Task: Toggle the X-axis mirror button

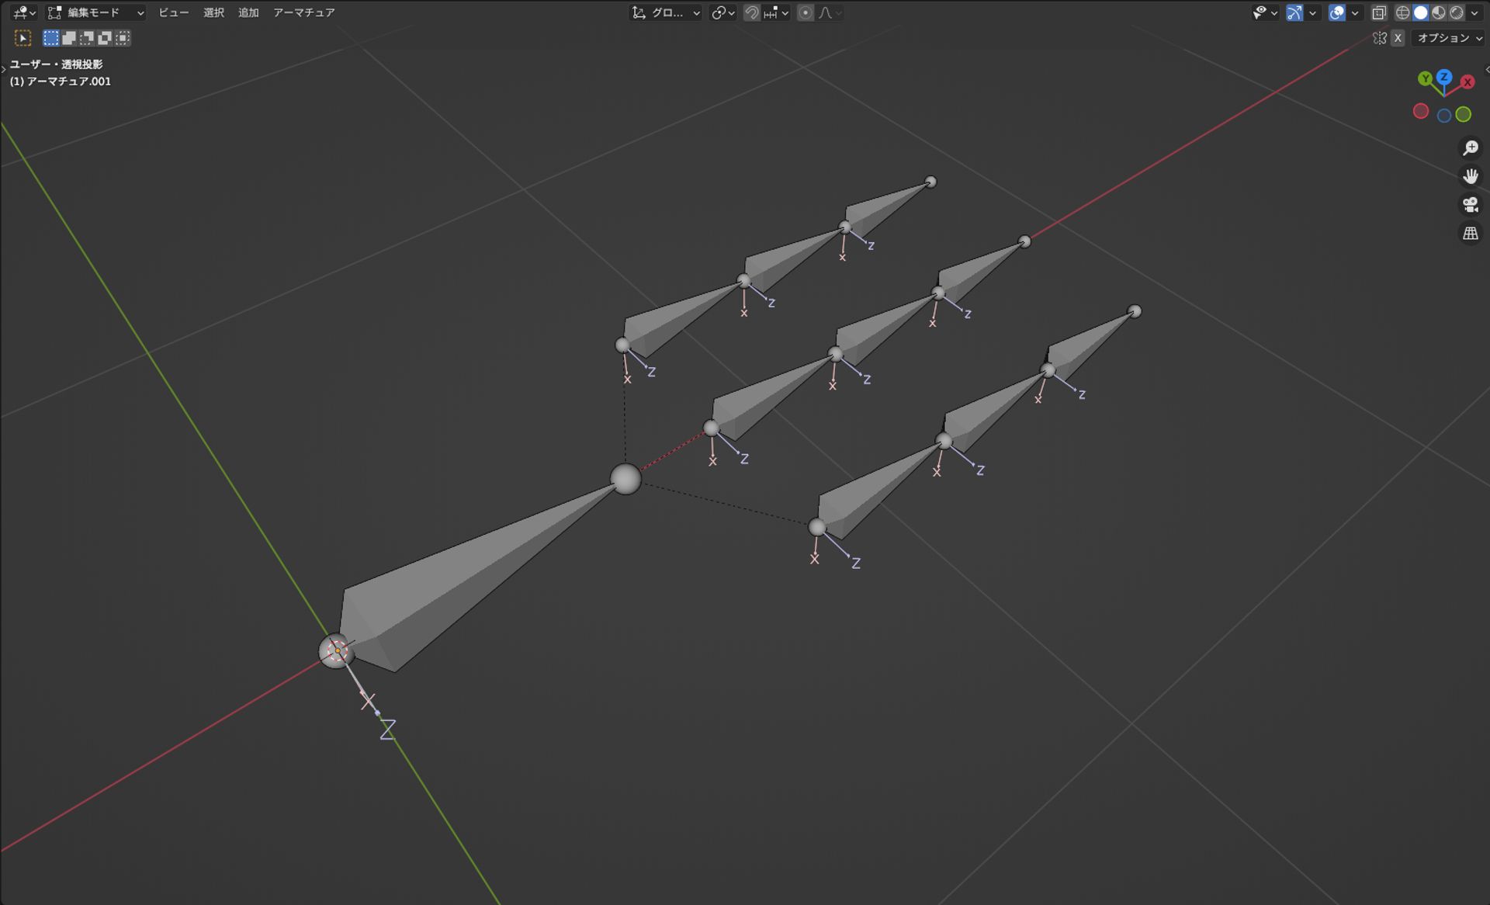Action: point(1398,37)
